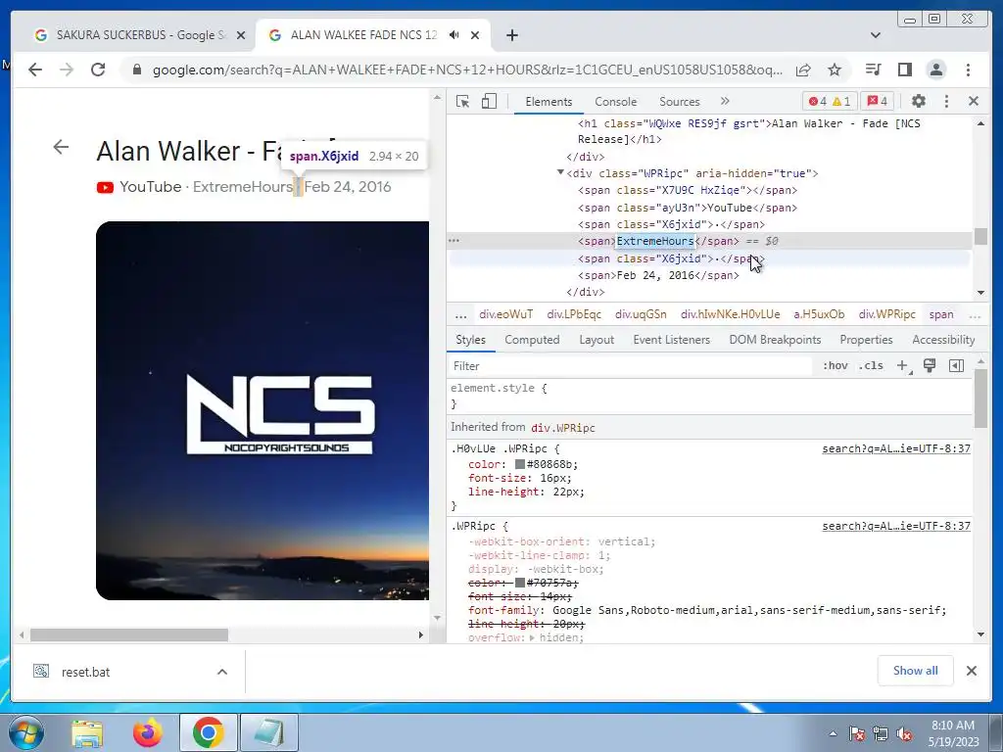Open Chrome three-dot menu
Viewport: 1003px width, 752px height.
click(968, 70)
